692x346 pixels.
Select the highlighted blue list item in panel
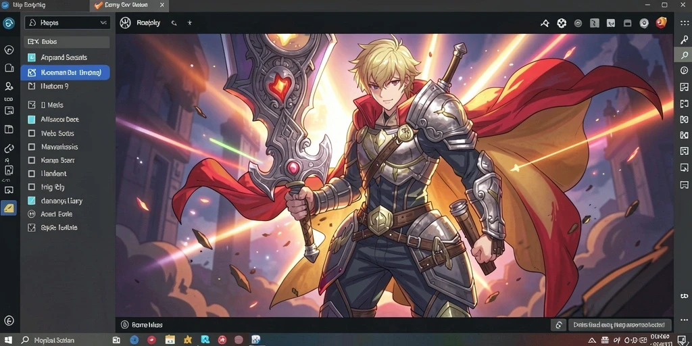[x=65, y=72]
